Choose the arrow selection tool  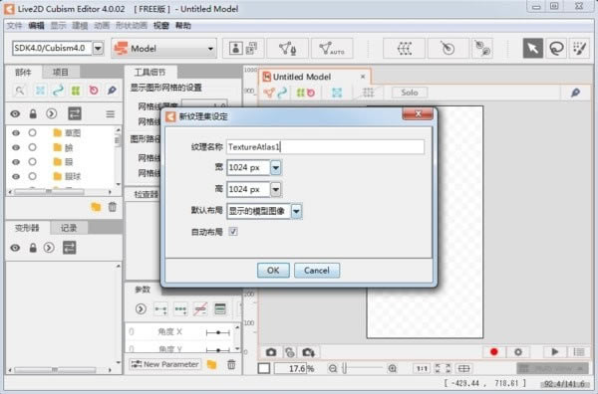tap(533, 49)
